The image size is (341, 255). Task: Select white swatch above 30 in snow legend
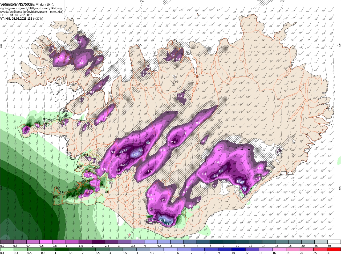[334, 242]
